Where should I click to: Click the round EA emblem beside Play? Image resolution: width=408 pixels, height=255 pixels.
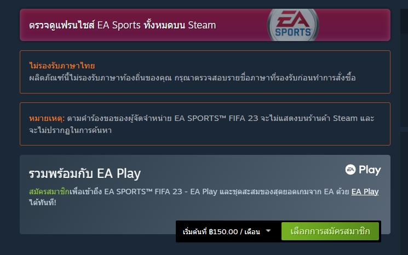(350, 170)
